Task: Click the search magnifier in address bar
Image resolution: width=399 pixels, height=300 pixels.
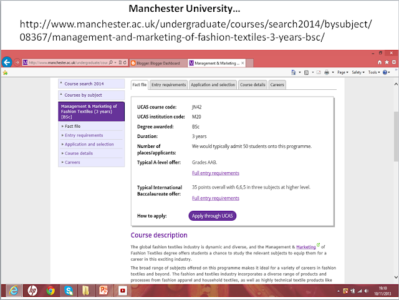Action: coord(111,62)
